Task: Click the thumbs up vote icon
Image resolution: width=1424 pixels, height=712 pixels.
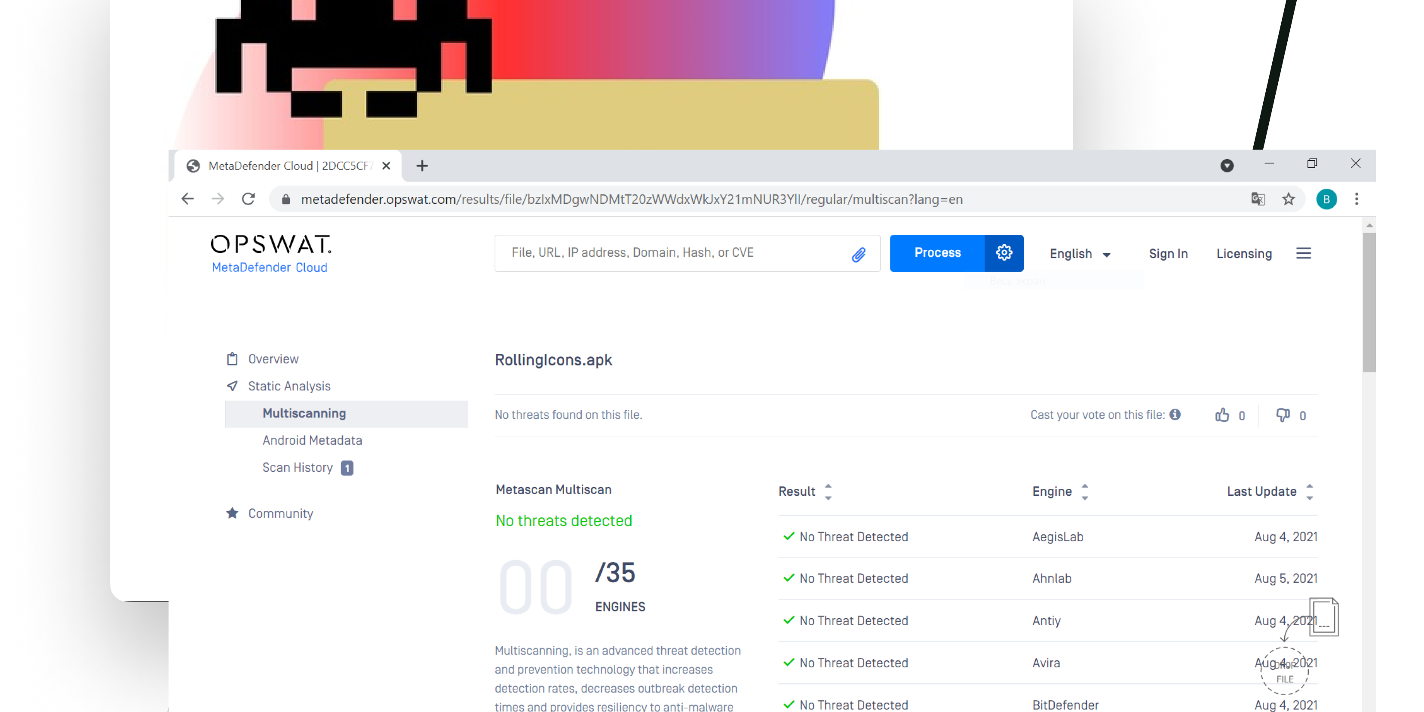Action: [x=1221, y=414]
